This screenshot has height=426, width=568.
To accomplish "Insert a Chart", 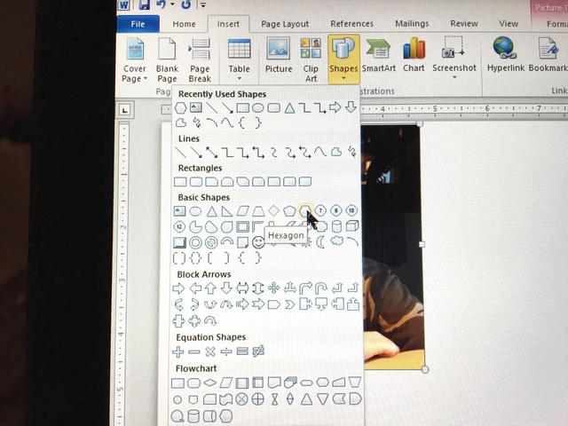I will point(414,54).
